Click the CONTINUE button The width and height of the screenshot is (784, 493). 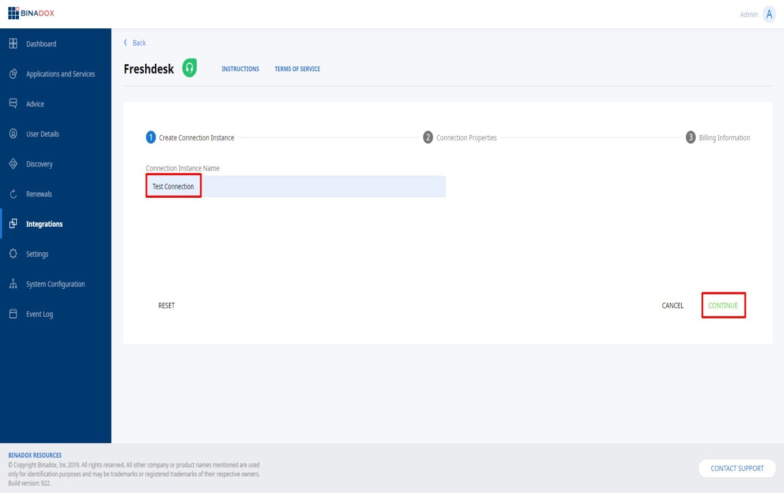(x=723, y=306)
